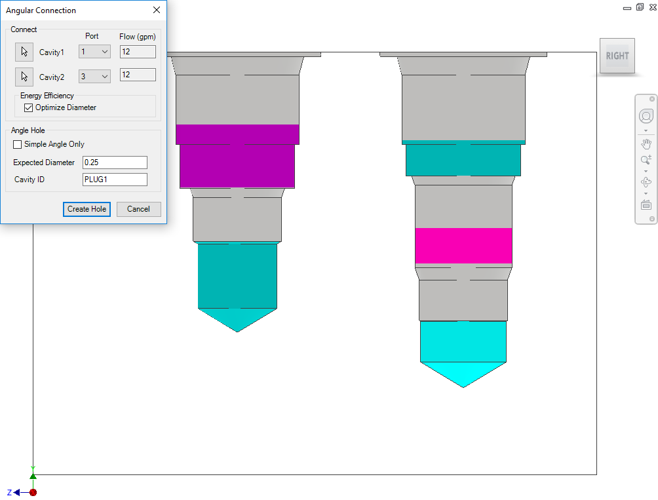Enable the Simple Angle Only checkbox
Screen dimensions: 658x500
(x=17, y=144)
